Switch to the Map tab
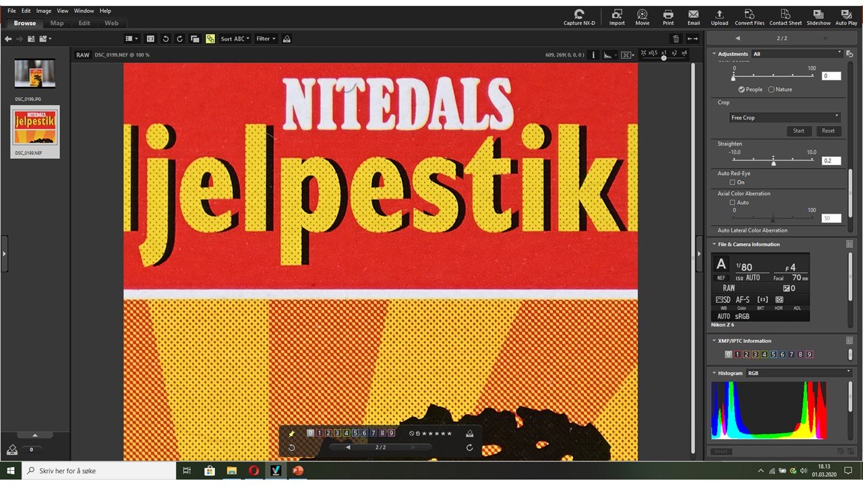Screen dimensions: 863x485 click(x=57, y=24)
